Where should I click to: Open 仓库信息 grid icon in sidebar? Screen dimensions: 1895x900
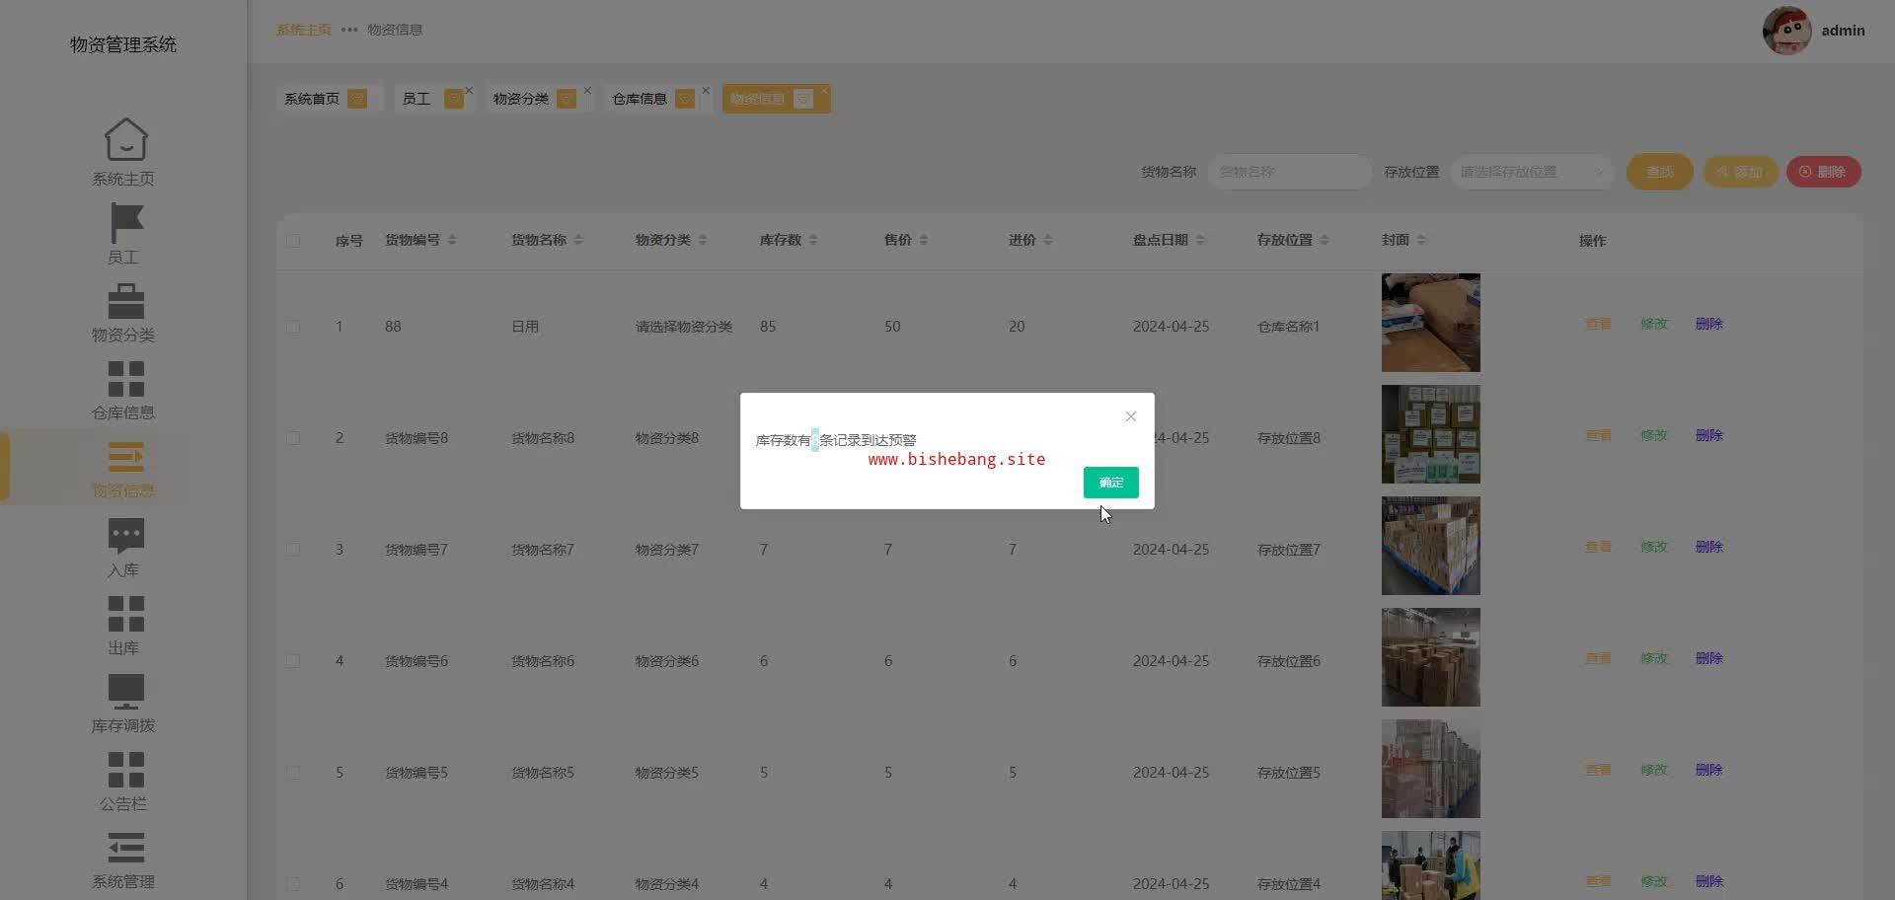pyautogui.click(x=125, y=379)
